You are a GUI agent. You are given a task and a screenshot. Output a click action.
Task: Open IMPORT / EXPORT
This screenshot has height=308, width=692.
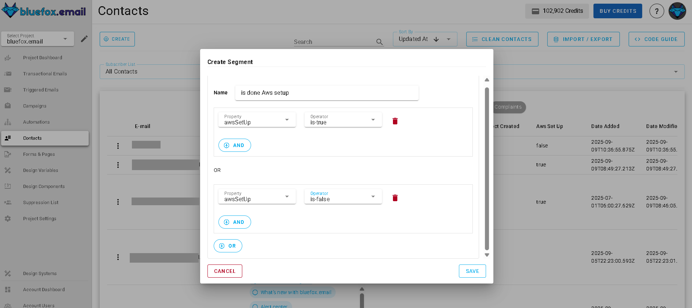[584, 39]
